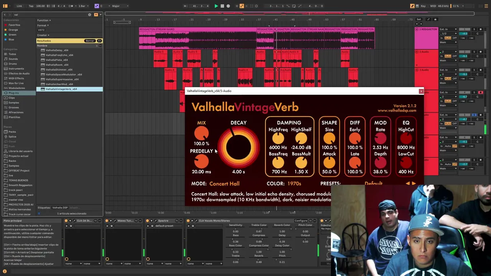491x276 pixels.
Task: Click the Set locator button
Action: 419,19
